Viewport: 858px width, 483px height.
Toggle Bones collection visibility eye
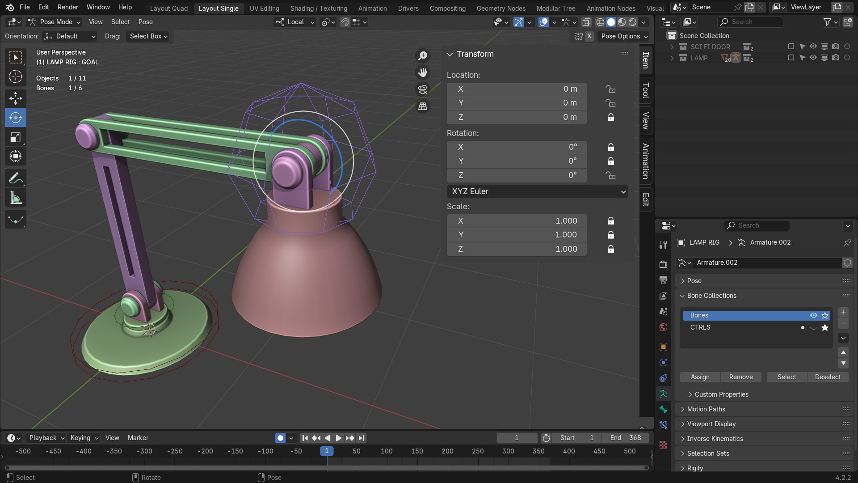pos(813,315)
